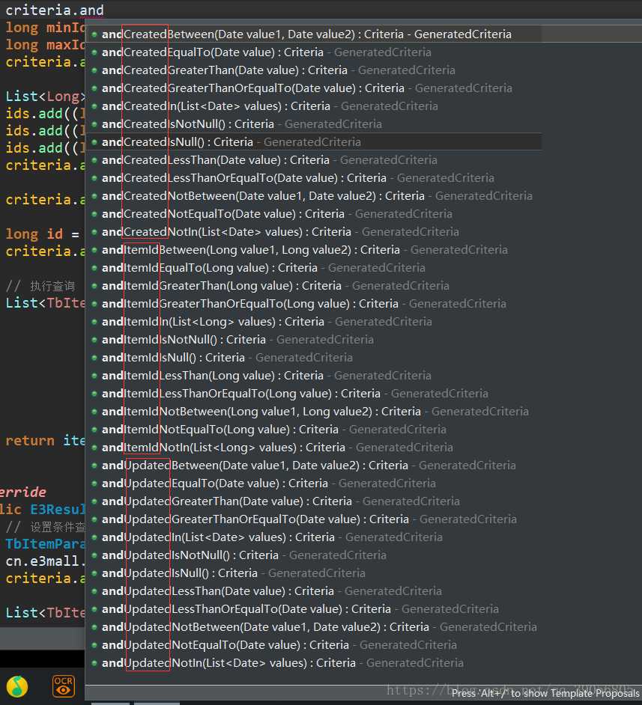Pick andUpdatedGreaterThan(Date value) proposal
The image size is (642, 705).
point(313,501)
